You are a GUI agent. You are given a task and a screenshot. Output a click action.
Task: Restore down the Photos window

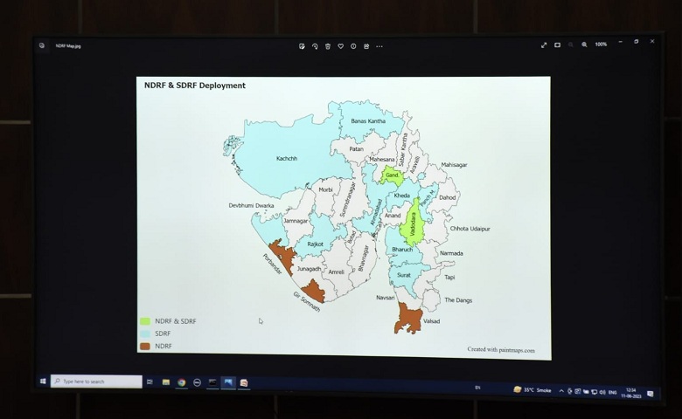(x=637, y=42)
